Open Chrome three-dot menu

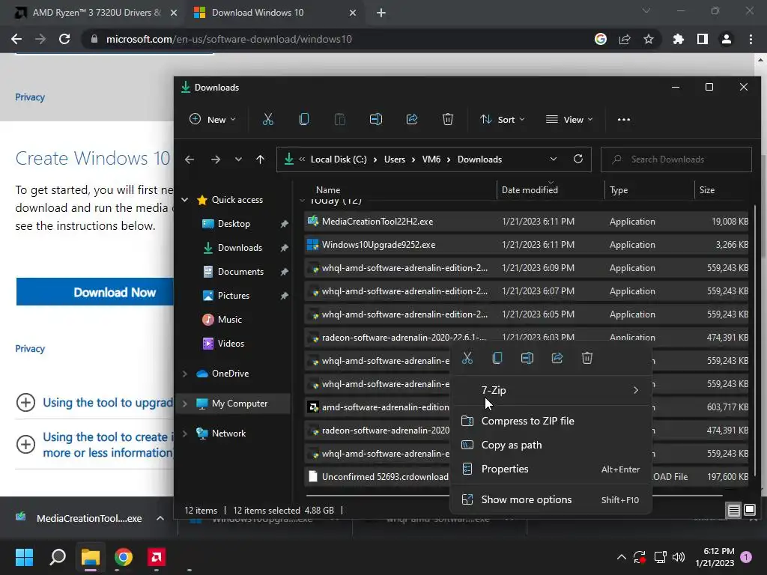[751, 39]
